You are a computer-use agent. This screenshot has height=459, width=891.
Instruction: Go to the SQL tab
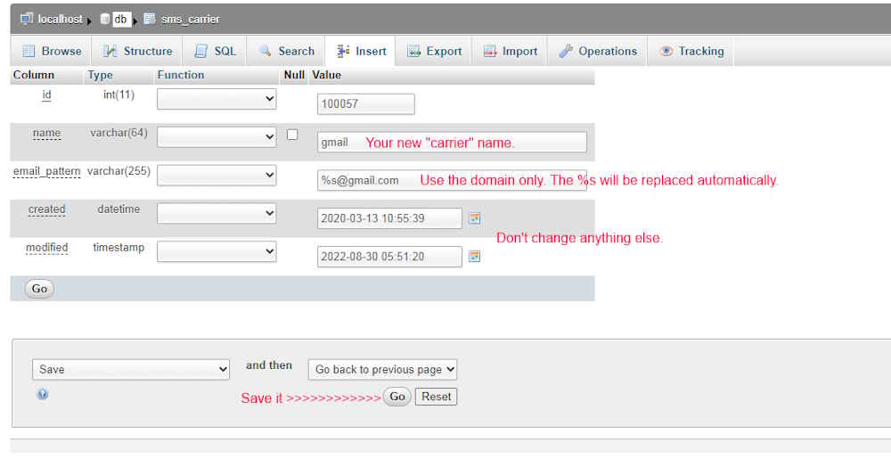[x=216, y=51]
